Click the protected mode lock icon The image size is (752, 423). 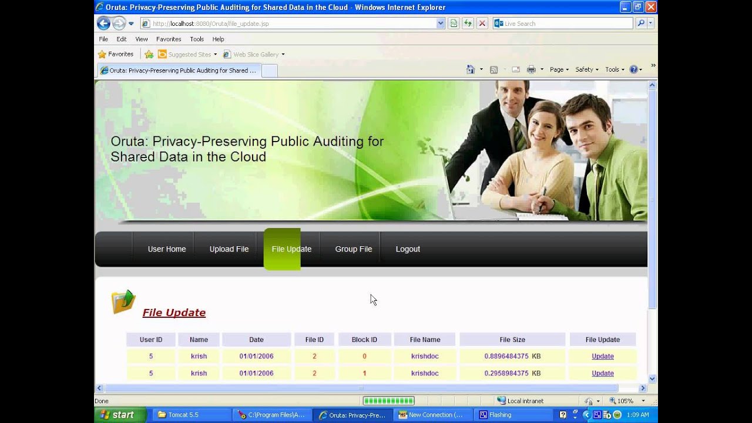(589, 401)
